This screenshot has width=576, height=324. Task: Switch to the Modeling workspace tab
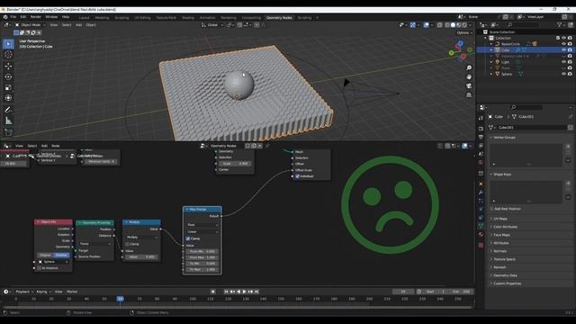[x=102, y=18]
